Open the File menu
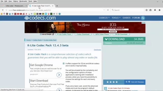The image size is (163, 91). [2, 1]
